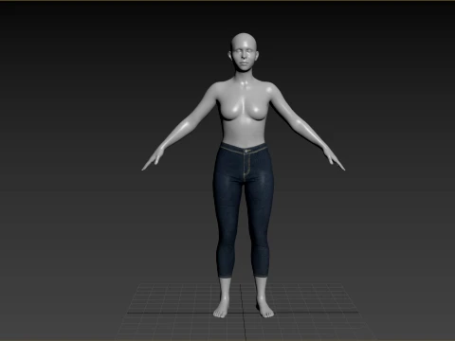455x341 pixels.
Task: Select the mannequin's bald head
Action: (244, 52)
